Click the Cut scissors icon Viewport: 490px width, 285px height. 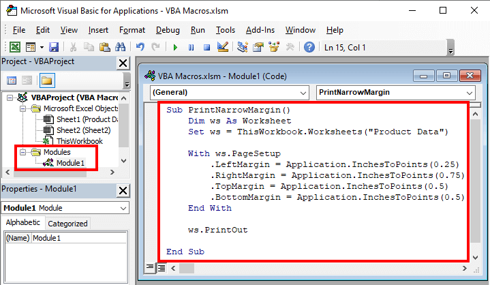point(73,47)
